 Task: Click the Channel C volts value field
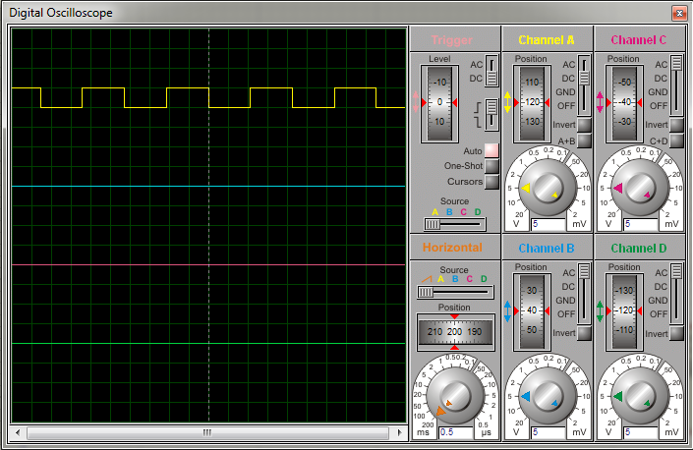[x=640, y=224]
